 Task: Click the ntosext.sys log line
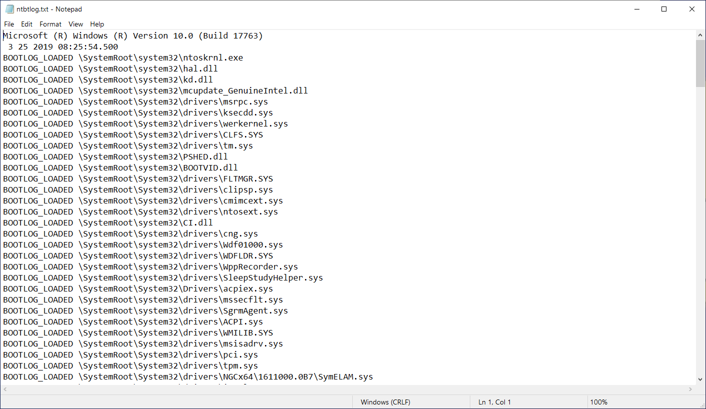click(141, 212)
